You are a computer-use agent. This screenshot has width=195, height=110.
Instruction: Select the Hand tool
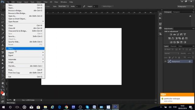click(x=3, y=83)
